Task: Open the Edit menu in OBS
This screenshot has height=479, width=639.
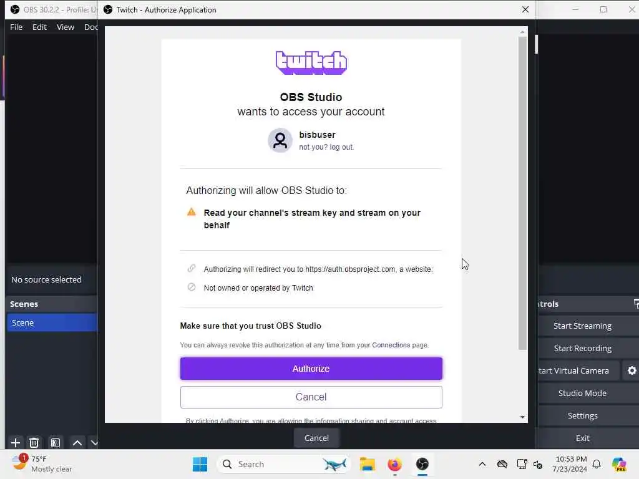Action: pos(39,27)
